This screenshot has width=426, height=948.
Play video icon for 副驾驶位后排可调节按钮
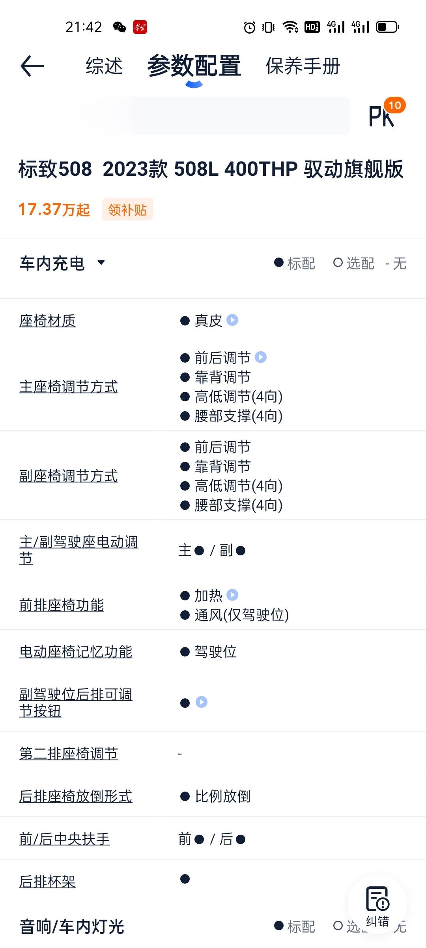click(x=202, y=702)
